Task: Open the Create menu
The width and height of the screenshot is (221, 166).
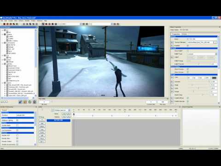Action: point(11,21)
